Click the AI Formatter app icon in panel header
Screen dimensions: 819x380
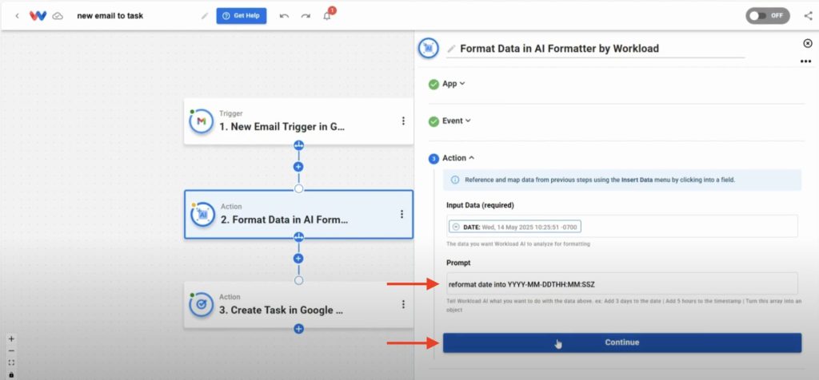point(429,49)
